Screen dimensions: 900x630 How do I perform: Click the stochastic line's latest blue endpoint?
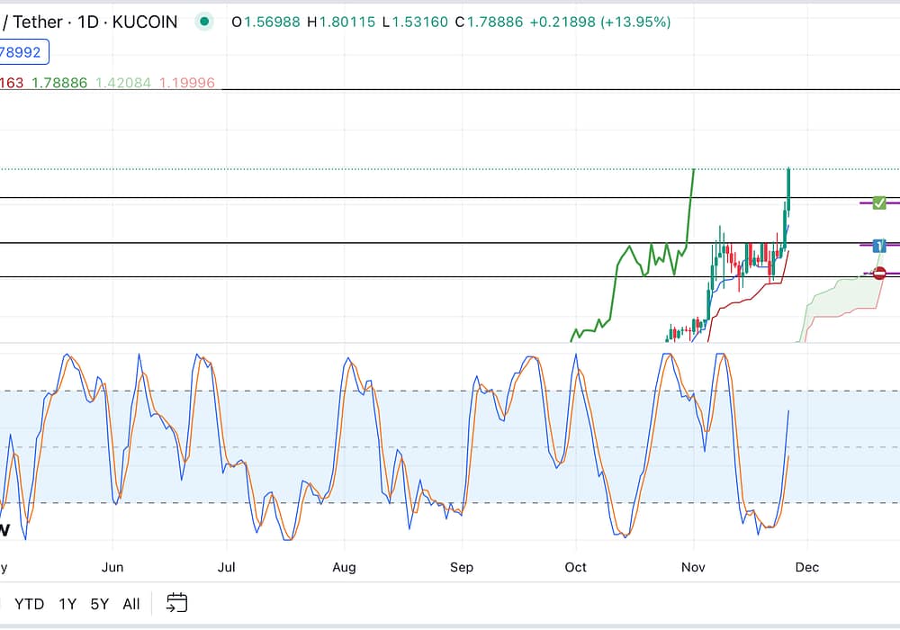point(788,411)
